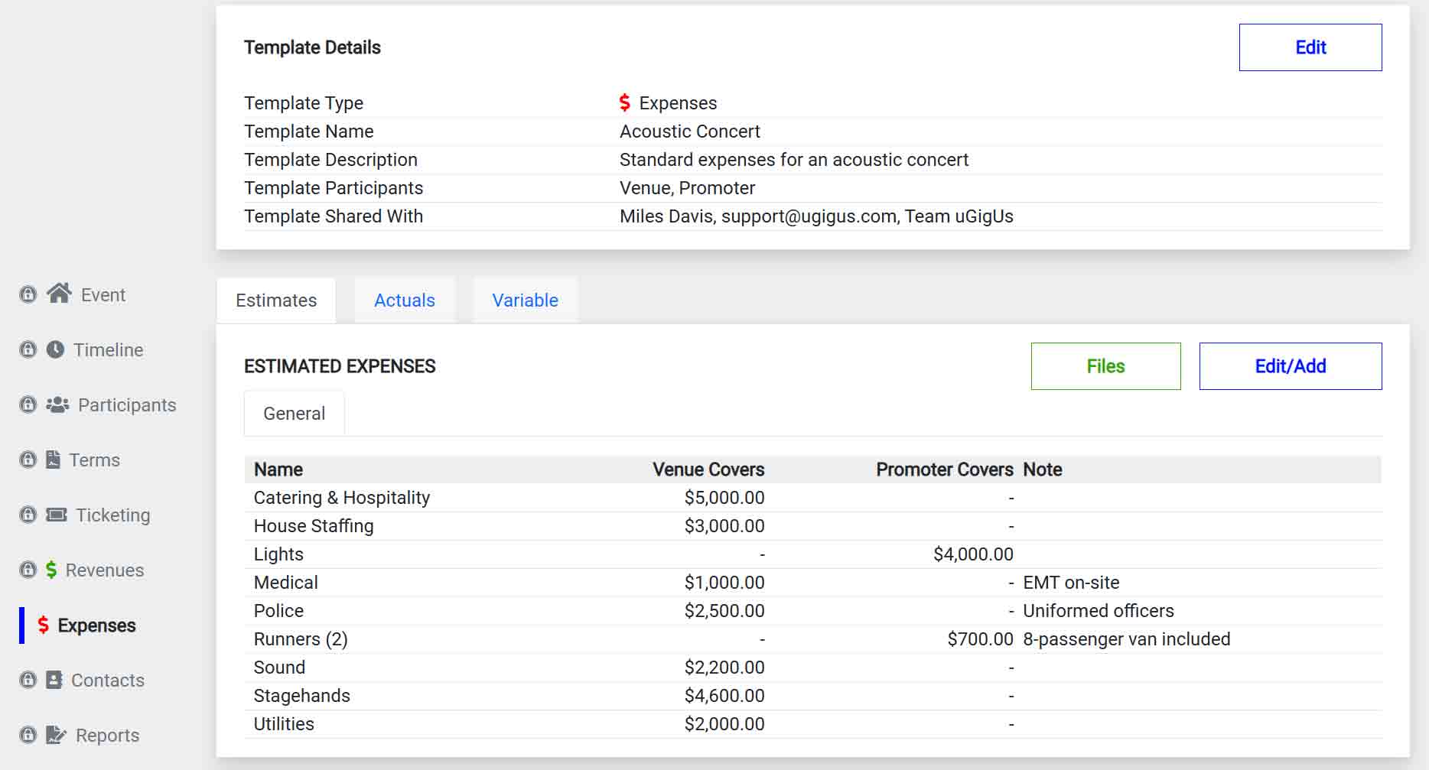Click the House Staffing row name
The image size is (1429, 770).
[x=314, y=526]
